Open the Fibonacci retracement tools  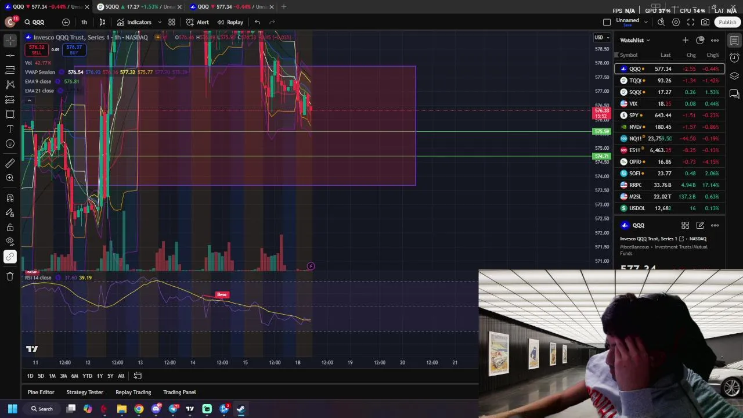10,70
